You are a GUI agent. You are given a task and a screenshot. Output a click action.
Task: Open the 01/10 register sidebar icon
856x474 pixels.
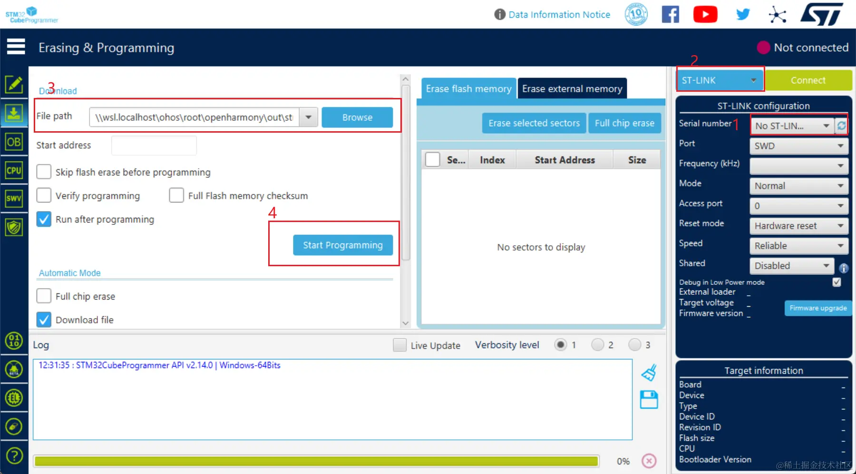point(14,340)
